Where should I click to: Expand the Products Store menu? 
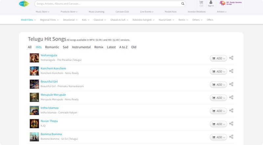coord(69,12)
